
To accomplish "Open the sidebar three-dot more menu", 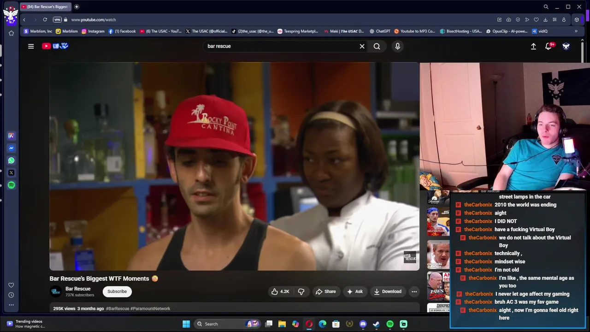I will pyautogui.click(x=11, y=305).
